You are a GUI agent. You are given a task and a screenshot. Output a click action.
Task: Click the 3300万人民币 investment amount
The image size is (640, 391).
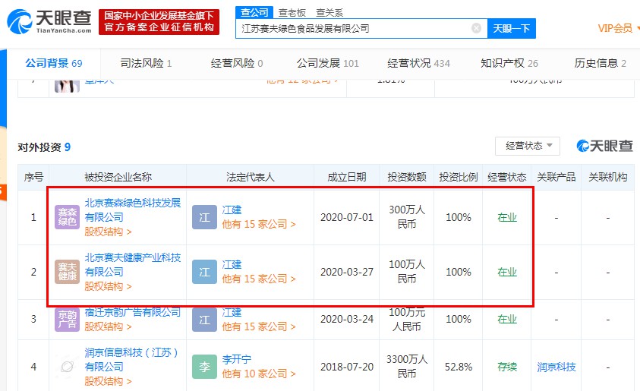(407, 367)
